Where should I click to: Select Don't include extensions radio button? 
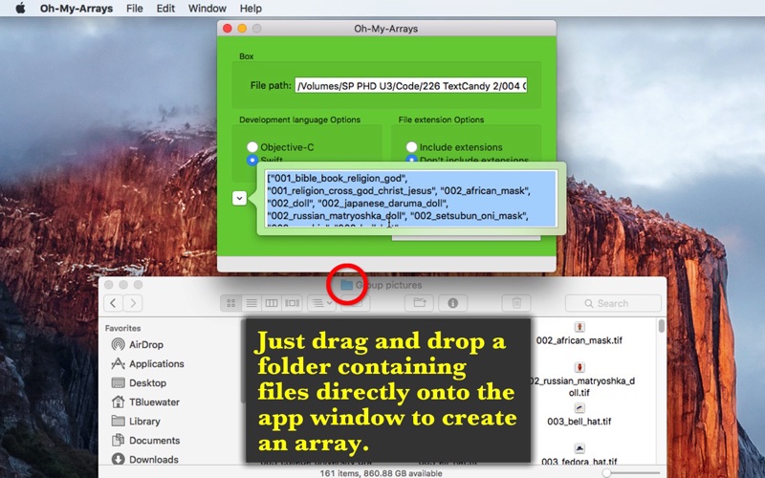(x=411, y=159)
